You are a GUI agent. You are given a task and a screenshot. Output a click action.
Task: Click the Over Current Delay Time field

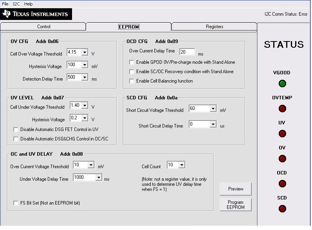(187, 52)
